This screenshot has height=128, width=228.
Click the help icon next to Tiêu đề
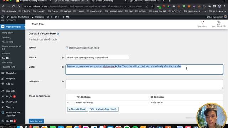coord(63,58)
